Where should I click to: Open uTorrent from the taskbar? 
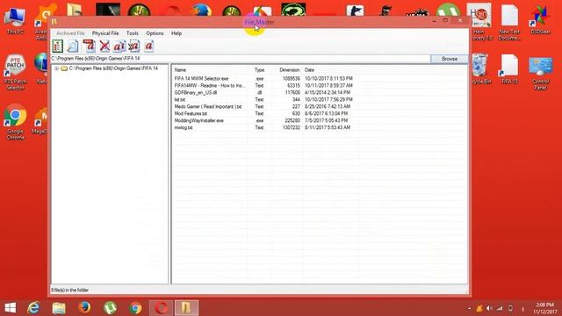pos(110,308)
